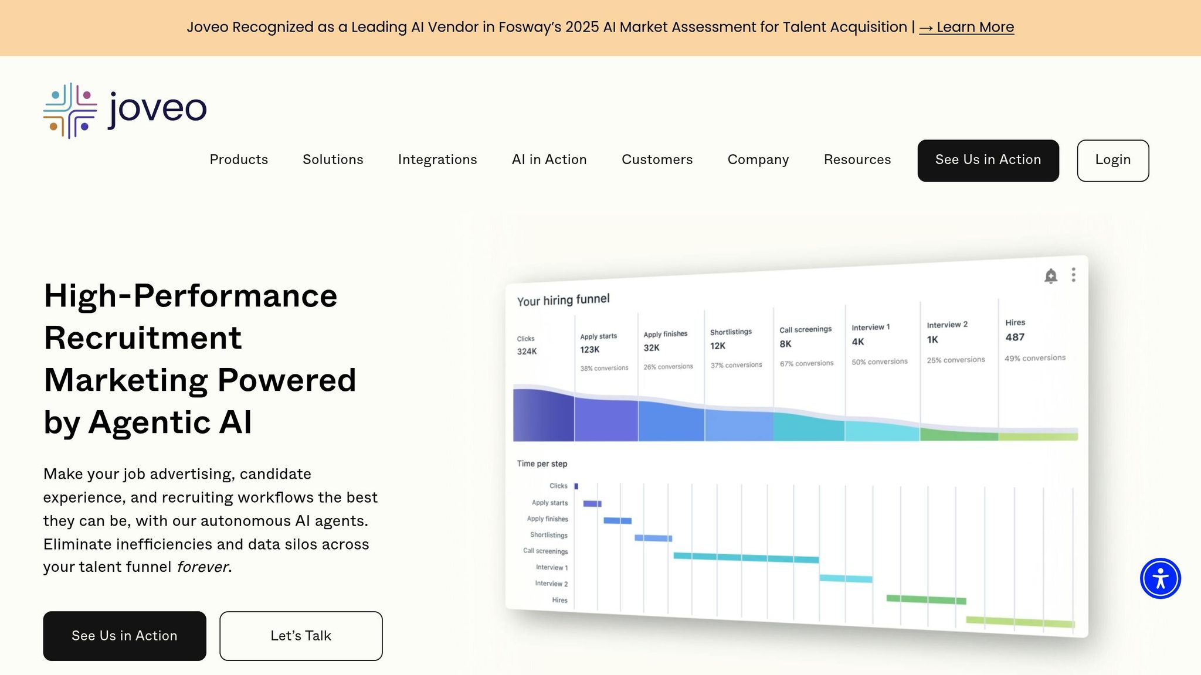
Task: Follow the Learn More banner link
Action: coord(966,27)
